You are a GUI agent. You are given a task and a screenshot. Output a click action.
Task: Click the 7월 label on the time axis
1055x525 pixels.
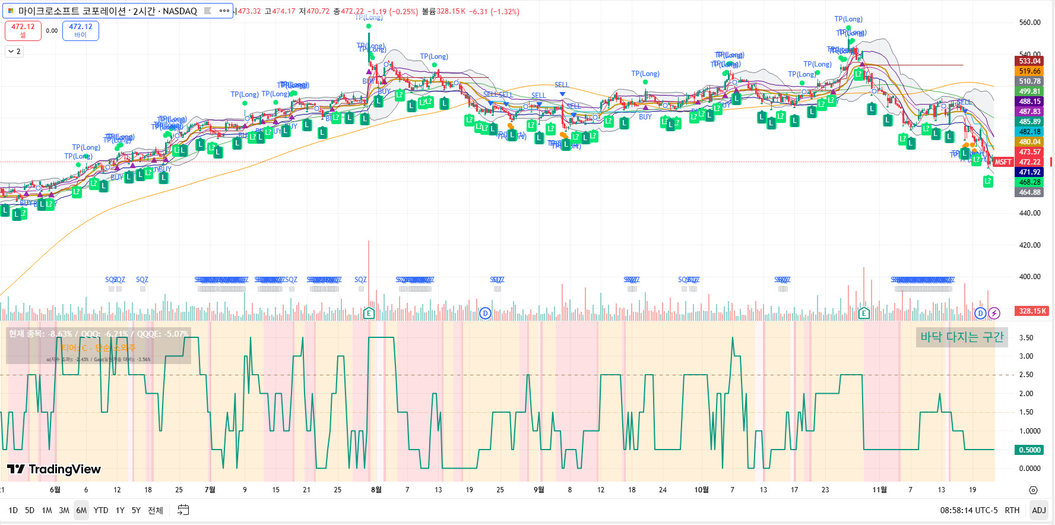pos(210,490)
